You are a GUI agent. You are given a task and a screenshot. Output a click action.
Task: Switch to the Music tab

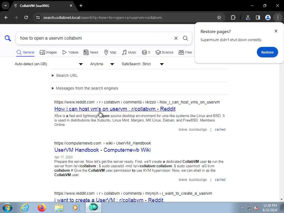129,52
